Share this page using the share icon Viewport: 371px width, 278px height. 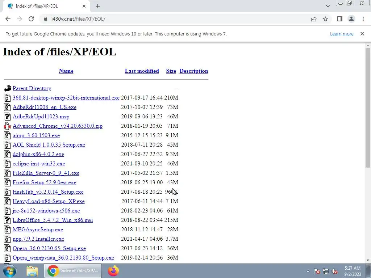point(314,19)
